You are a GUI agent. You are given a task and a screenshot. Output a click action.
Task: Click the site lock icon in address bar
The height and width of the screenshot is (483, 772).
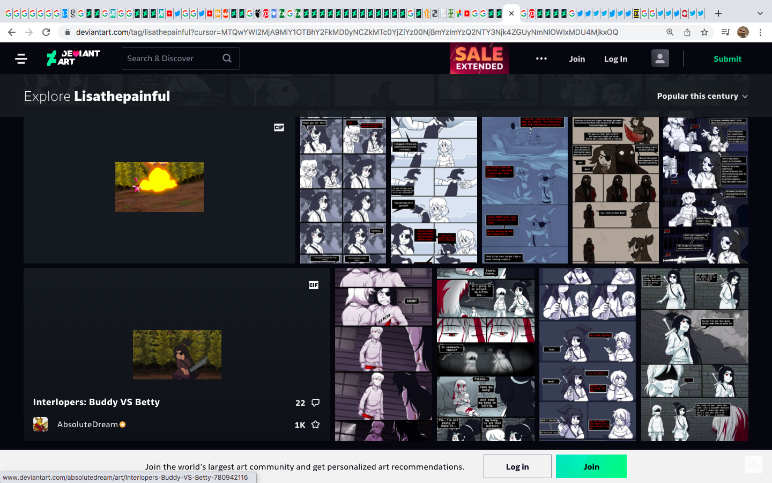(x=67, y=32)
